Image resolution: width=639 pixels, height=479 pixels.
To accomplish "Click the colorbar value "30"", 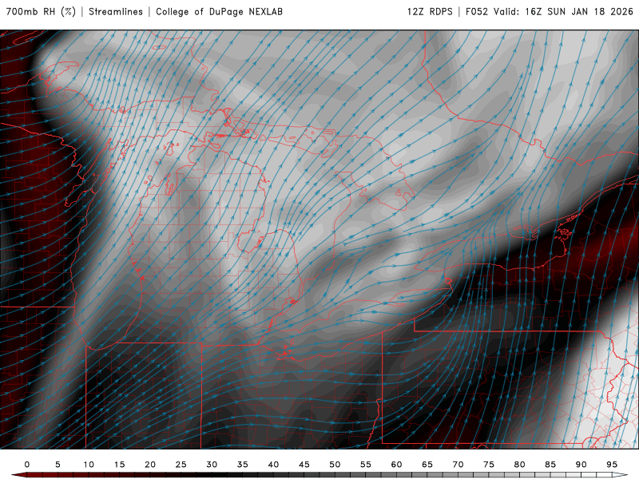I will 212,465.
